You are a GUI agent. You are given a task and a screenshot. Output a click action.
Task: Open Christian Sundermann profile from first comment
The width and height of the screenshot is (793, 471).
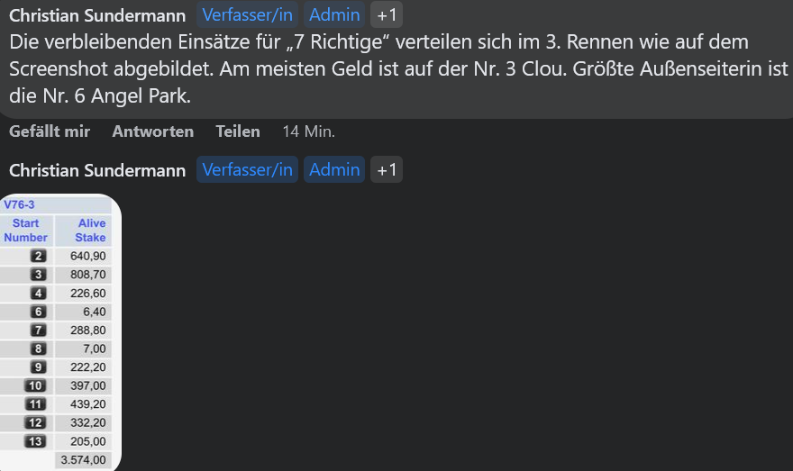[97, 15]
